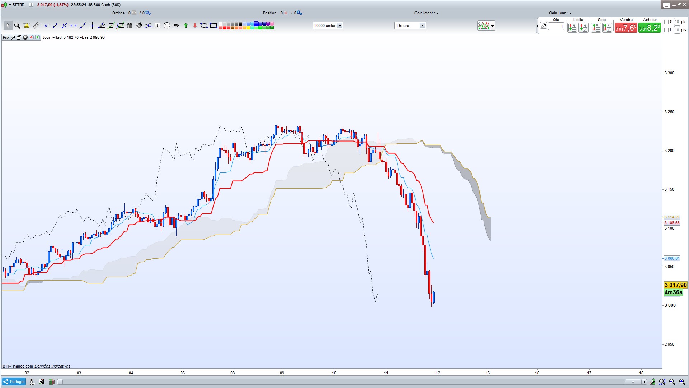Click the second Stop order button
The width and height of the screenshot is (689, 388).
tap(607, 27)
